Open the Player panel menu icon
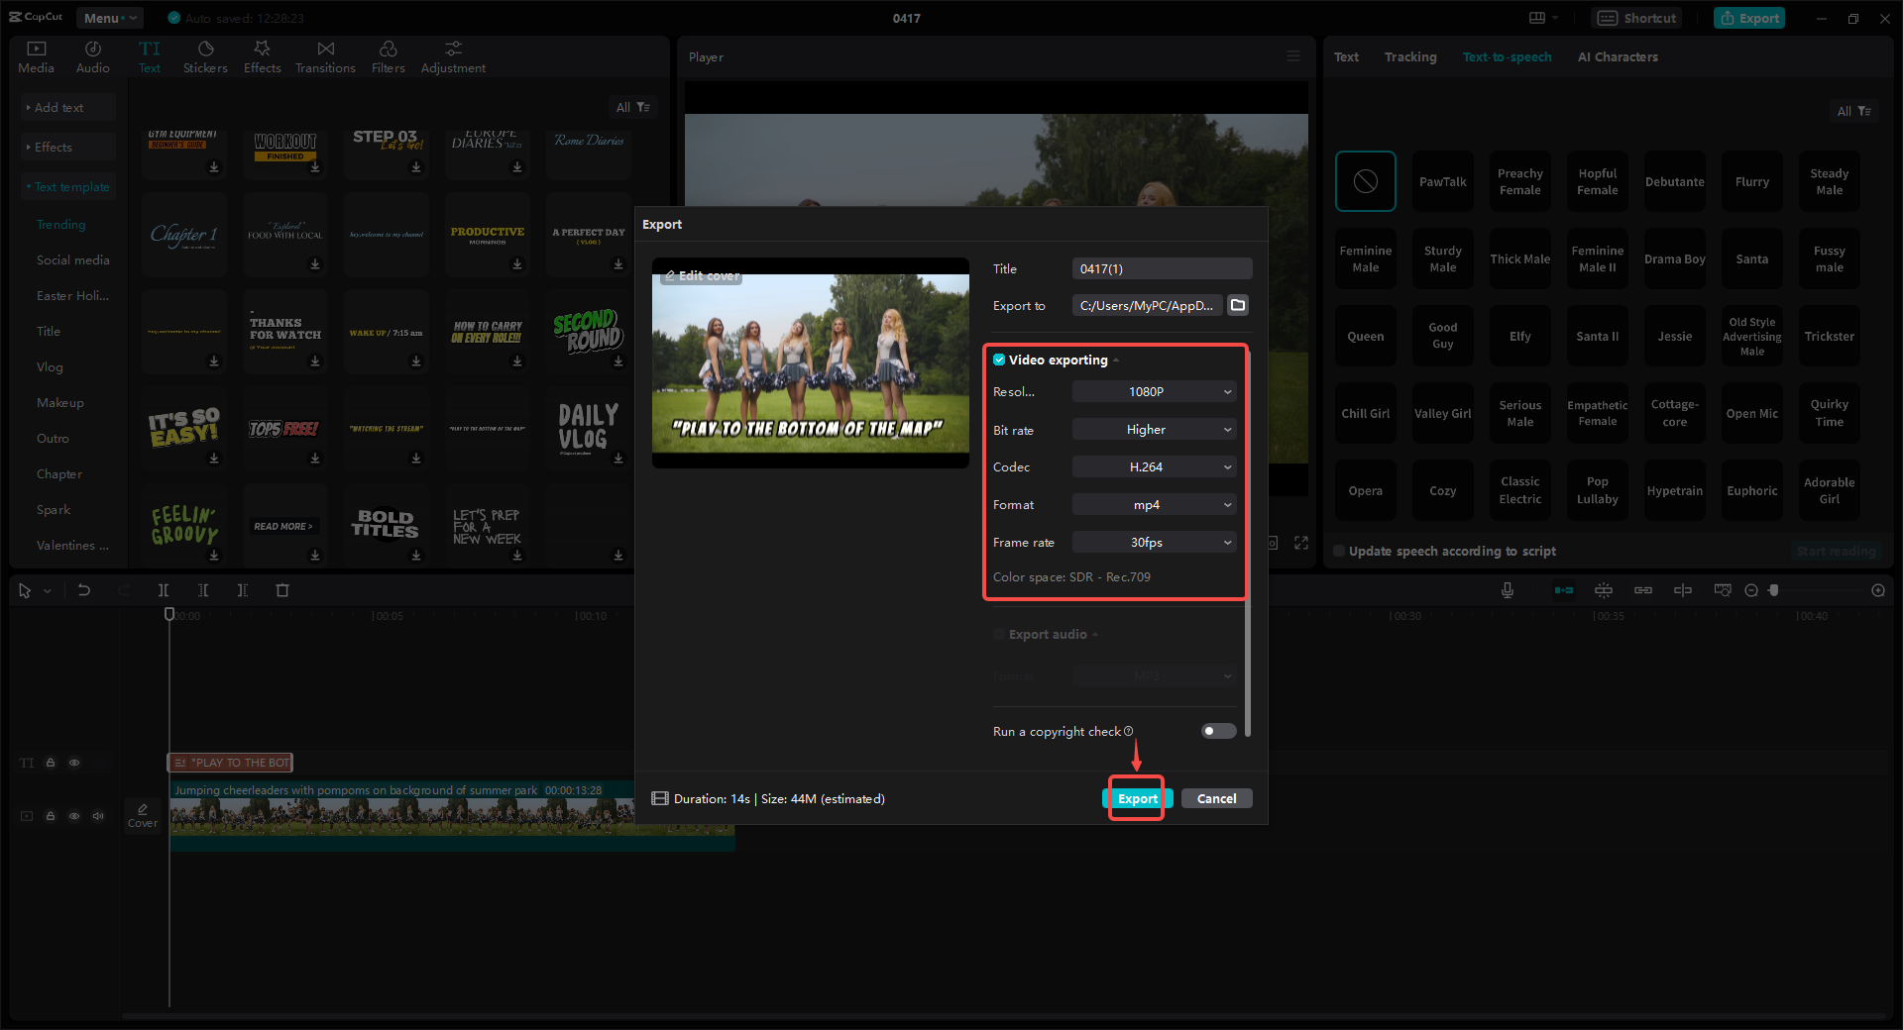 tap(1293, 56)
